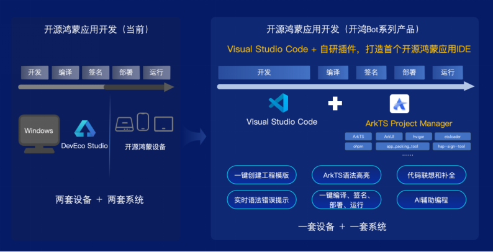Select 签名 stage in the 开鸿Bot panel

(371, 73)
